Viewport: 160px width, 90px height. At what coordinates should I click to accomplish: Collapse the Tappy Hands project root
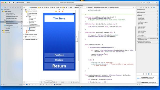pyautogui.click(x=1, y=9)
